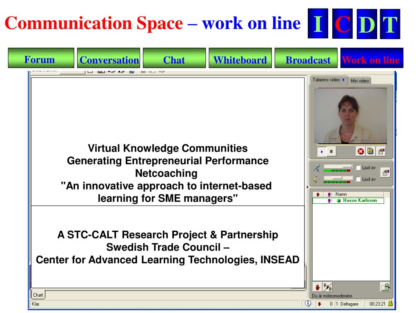Viewport: 418px width, 313px height.
Task: Click the raise hand button
Action: point(318,287)
